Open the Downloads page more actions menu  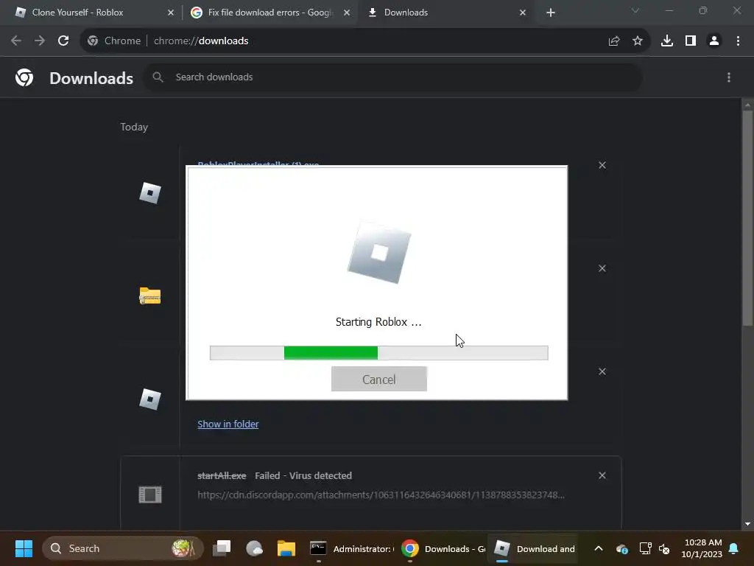729,77
